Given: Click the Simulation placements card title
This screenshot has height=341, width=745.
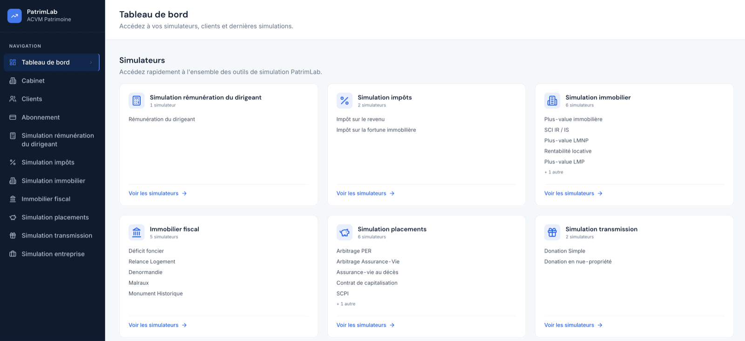Looking at the screenshot, I should [x=392, y=229].
